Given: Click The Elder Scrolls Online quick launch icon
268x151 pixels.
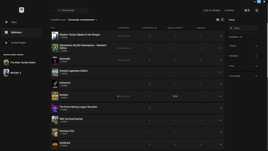Looking at the screenshot, I should [x=6, y=62].
